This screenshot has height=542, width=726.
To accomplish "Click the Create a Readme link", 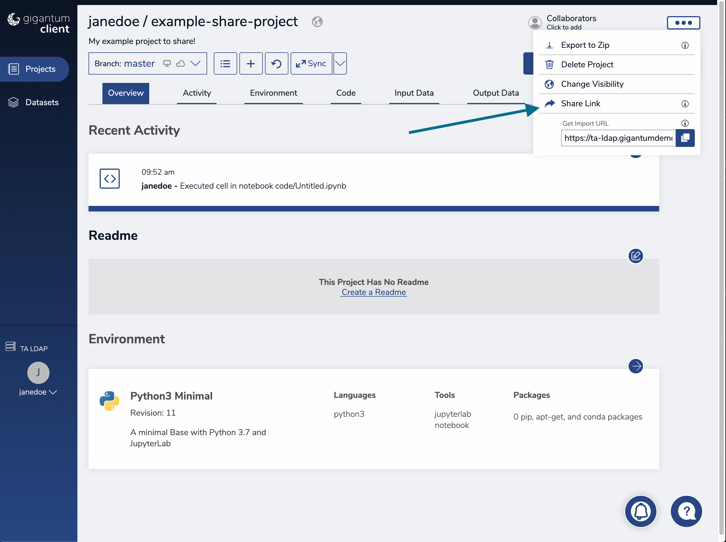I will point(374,292).
